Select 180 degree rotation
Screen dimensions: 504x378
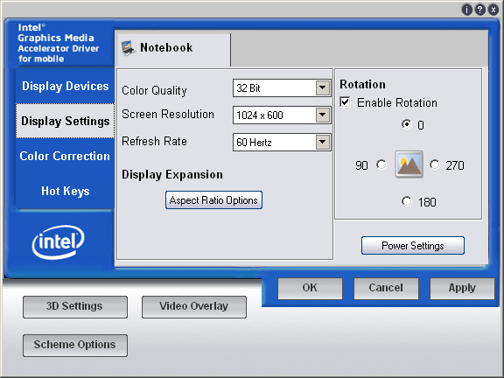(x=407, y=201)
